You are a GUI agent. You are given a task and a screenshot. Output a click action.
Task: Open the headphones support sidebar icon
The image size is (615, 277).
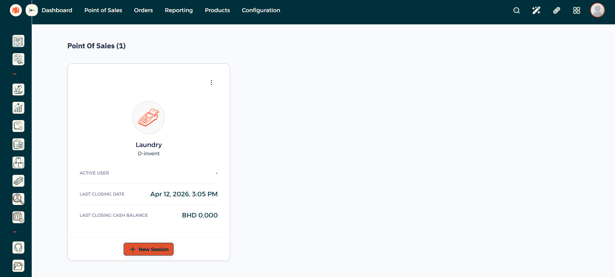click(x=18, y=248)
